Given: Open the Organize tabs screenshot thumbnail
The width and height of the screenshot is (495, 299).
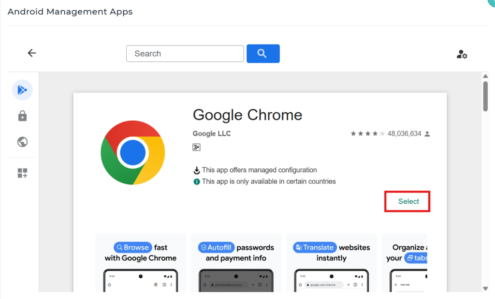Looking at the screenshot, I should (x=405, y=263).
